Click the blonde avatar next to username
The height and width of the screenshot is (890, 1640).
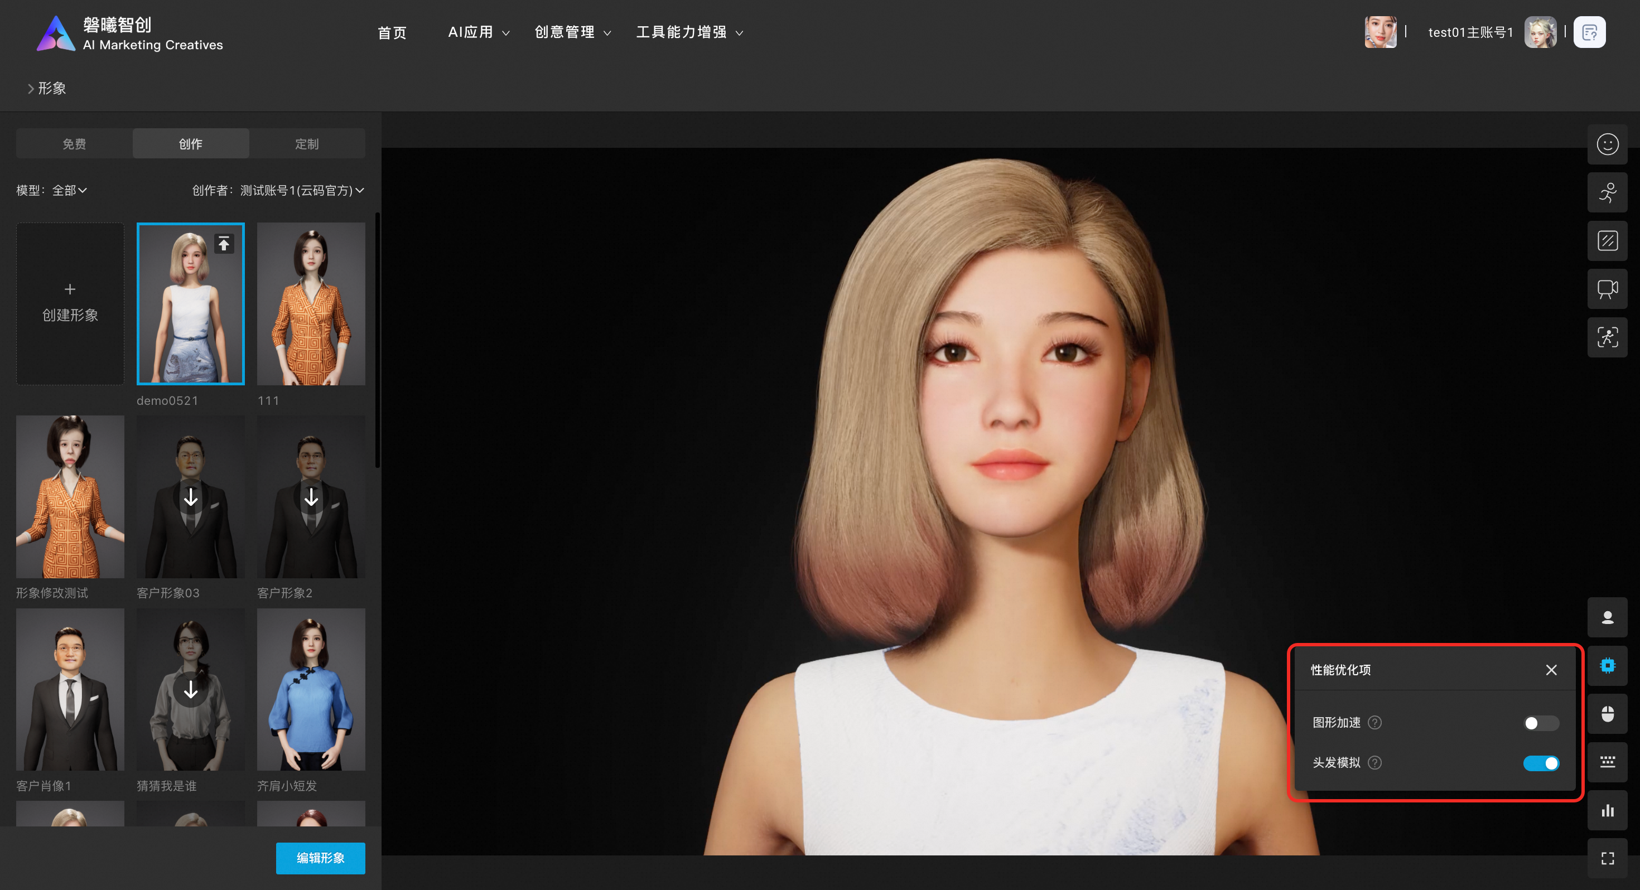coord(1540,32)
